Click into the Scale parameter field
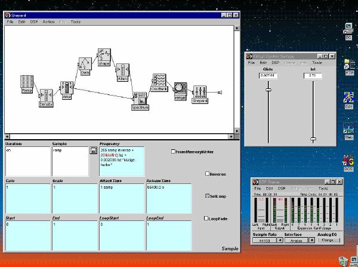This screenshot has width=358, height=267. tap(75, 198)
